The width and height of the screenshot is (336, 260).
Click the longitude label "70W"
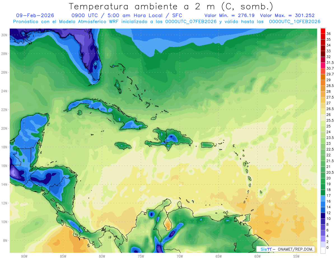tap(180, 256)
